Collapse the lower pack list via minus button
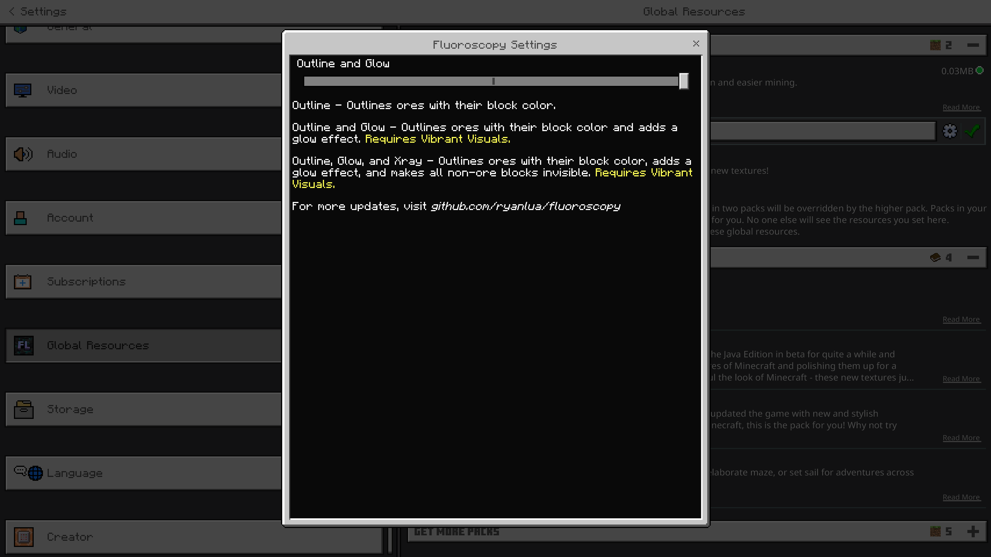The width and height of the screenshot is (991, 557). tap(973, 257)
